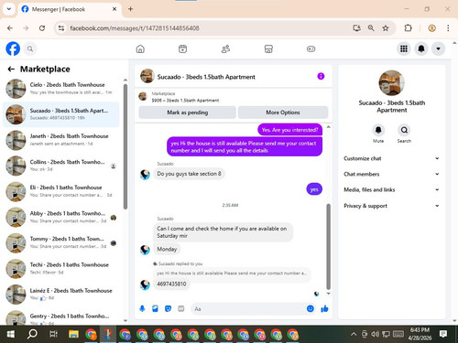Viewport: 458px width, 343px height.
Task: Record a voice clip with the microphone icon
Action: click(x=142, y=309)
